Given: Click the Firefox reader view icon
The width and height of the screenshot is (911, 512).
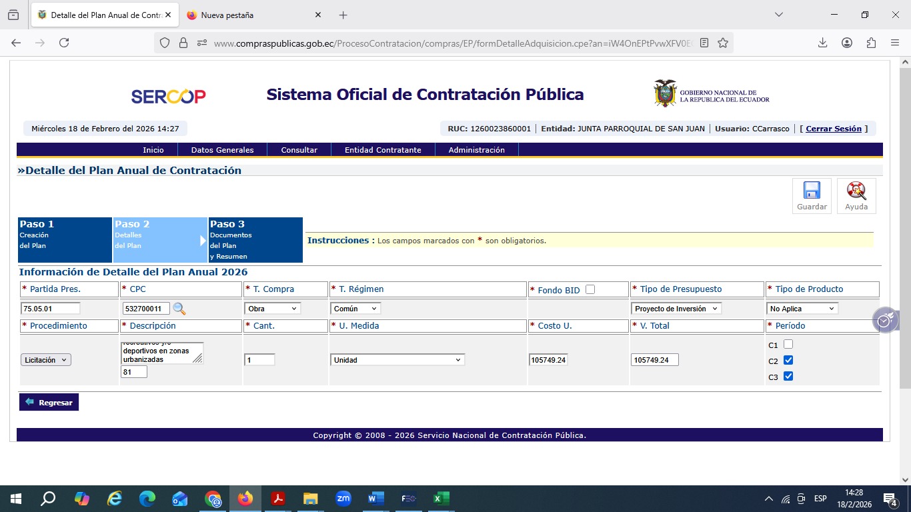Looking at the screenshot, I should pos(704,43).
